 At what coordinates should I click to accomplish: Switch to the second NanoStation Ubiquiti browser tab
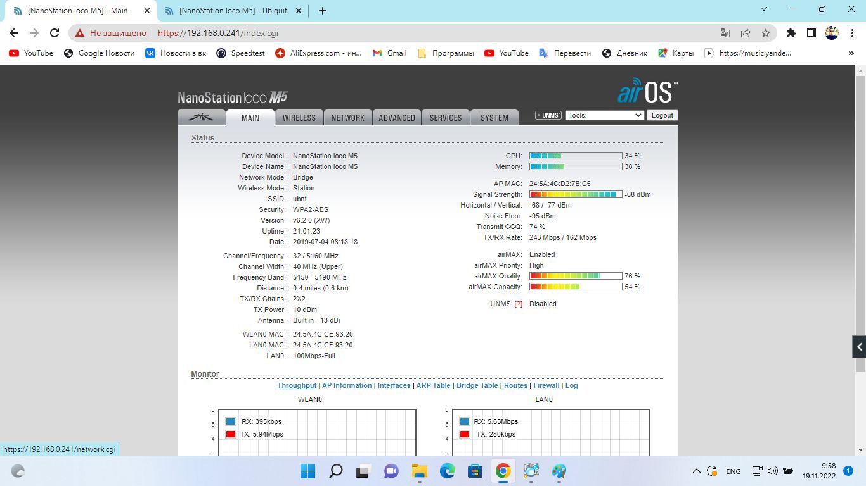(x=233, y=11)
